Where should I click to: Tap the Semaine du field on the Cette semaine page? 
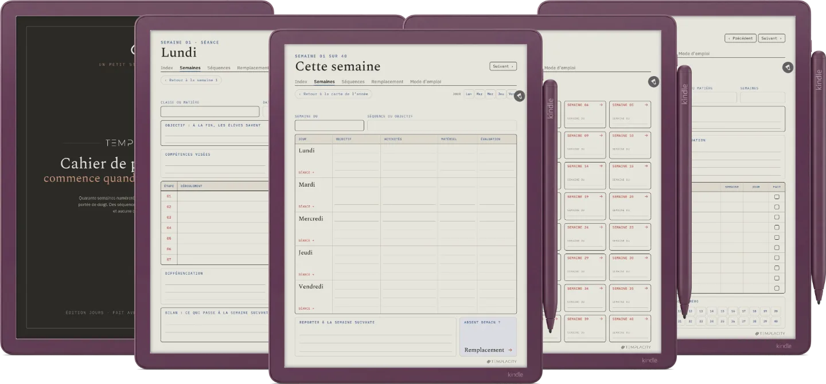[x=329, y=125]
